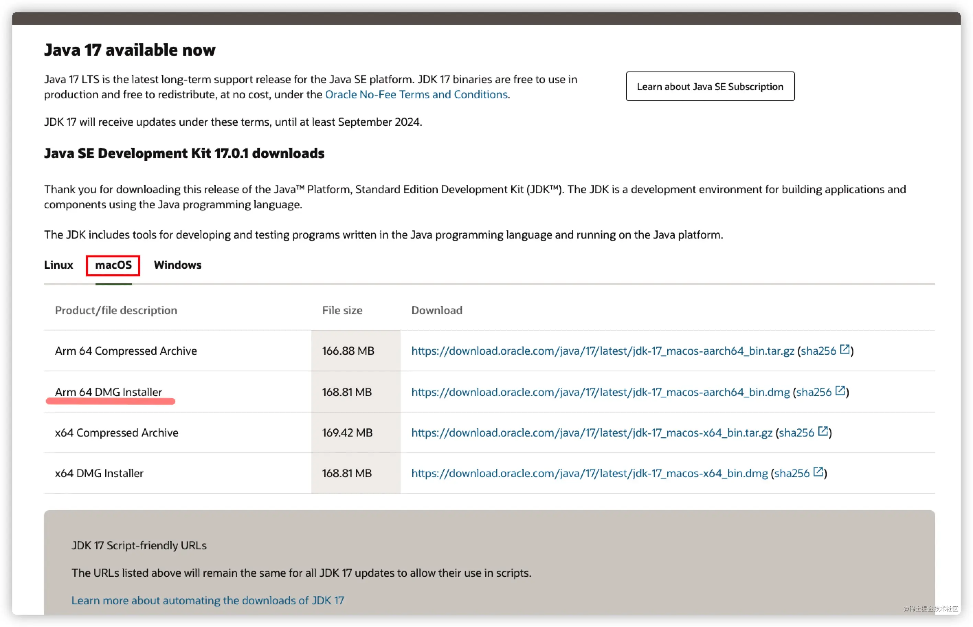The width and height of the screenshot is (973, 627).
Task: Download jdk-17_macos-aarch64_bin.dmg link
Action: point(601,392)
